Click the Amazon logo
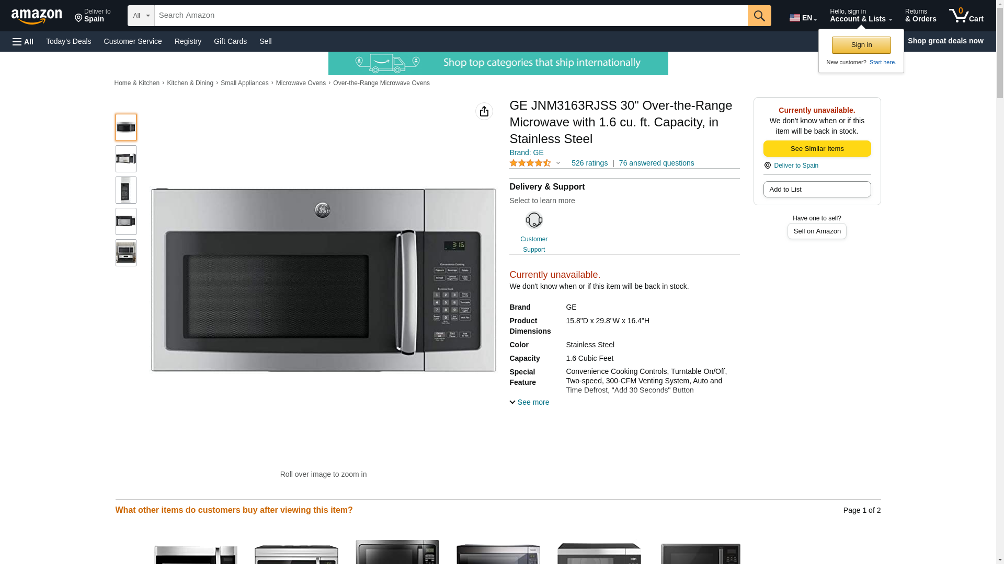1004x564 pixels. click(37, 16)
